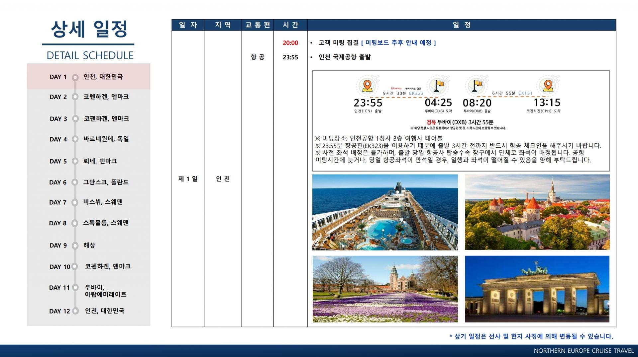This screenshot has width=638, height=357.
Task: Click the 일 정 column header
Action: click(x=462, y=25)
